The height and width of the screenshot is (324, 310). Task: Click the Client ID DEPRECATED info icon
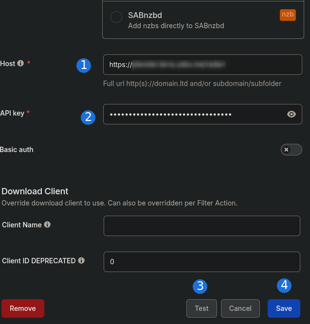81,260
